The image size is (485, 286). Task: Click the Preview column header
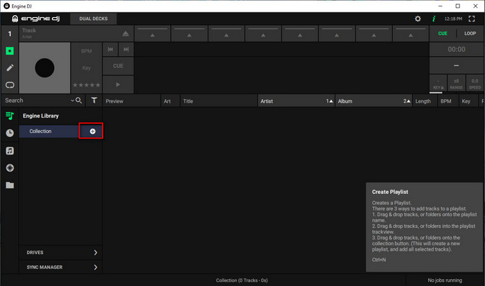(x=132, y=101)
